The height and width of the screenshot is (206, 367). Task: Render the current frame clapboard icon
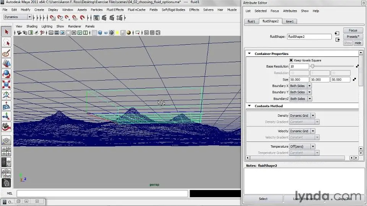(104, 18)
